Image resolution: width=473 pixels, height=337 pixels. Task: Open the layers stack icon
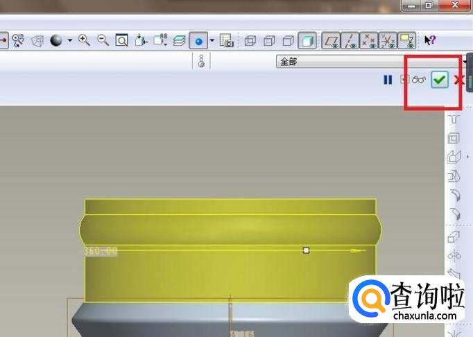(x=179, y=40)
